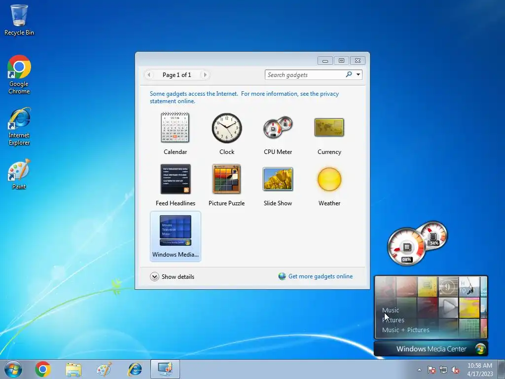Click the gadget gallery taskbar button
The width and height of the screenshot is (505, 379).
click(x=165, y=369)
